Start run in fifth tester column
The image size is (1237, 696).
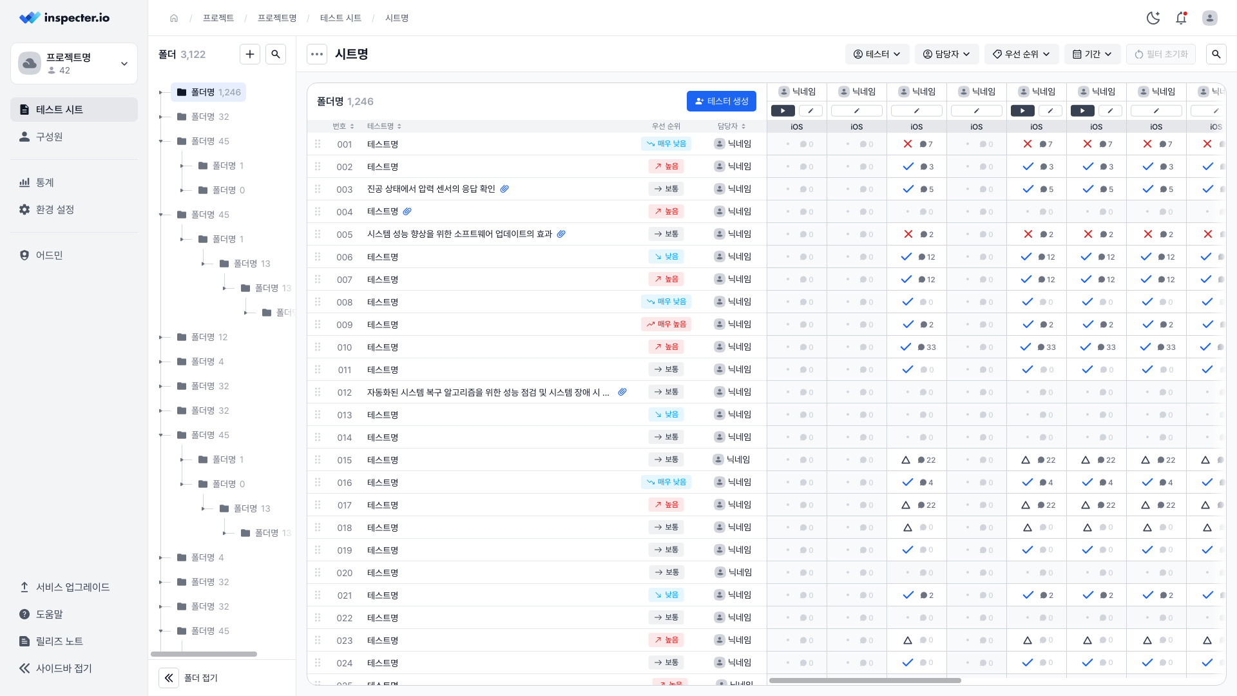click(1022, 111)
